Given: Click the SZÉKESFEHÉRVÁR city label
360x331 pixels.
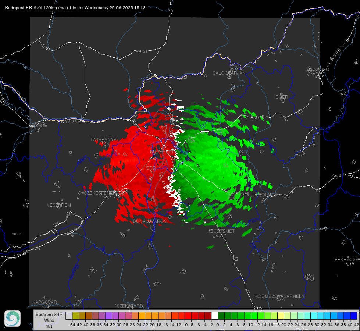Looking at the screenshot, I should 106,193.
